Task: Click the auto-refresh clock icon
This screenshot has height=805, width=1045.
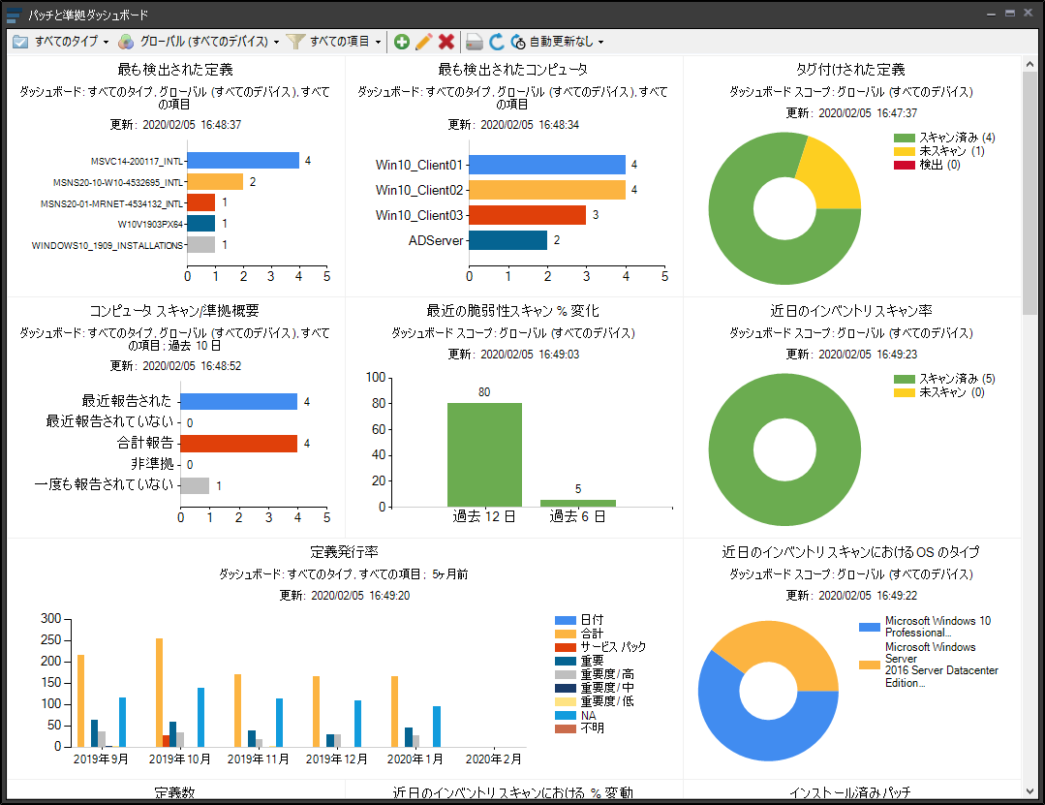Action: (518, 42)
